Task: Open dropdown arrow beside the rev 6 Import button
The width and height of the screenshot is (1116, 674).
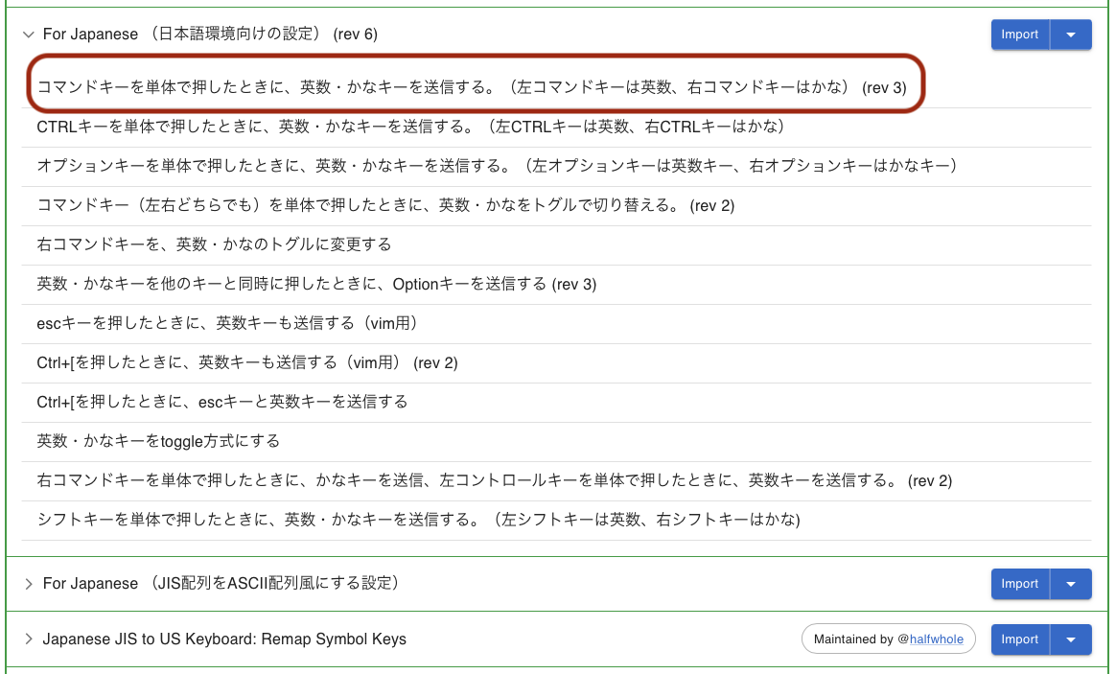Action: 1071,35
